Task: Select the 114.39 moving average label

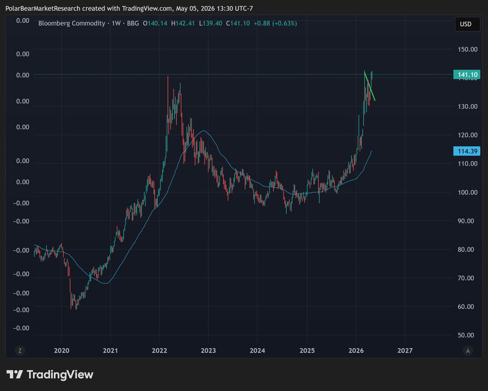Action: click(467, 151)
